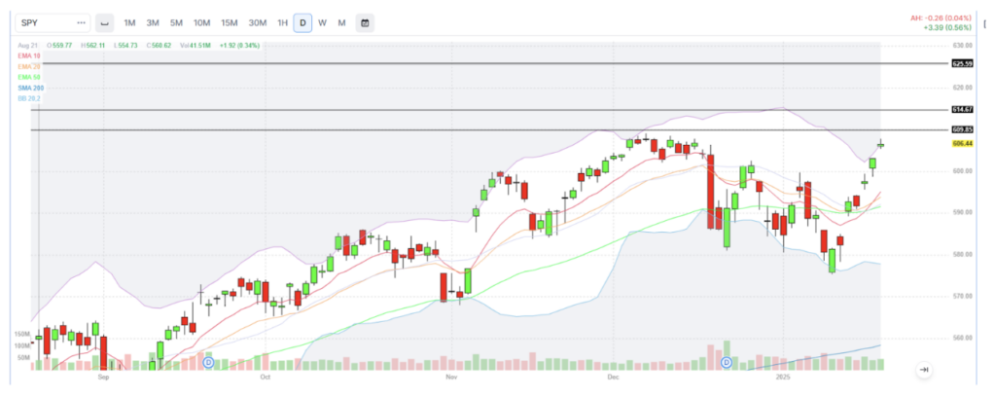Click the low price L 554.73
The image size is (996, 397).
coord(125,45)
